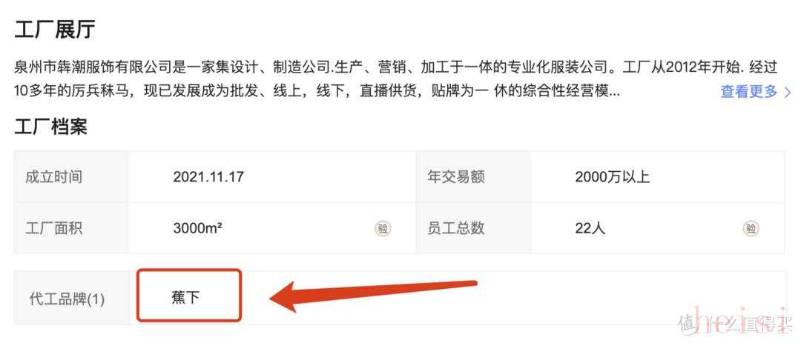The height and width of the screenshot is (343, 801).
Task: Select the 工厂面积 label cell
Action: point(71,227)
